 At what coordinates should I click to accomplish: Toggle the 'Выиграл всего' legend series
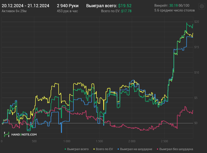(x=77, y=149)
